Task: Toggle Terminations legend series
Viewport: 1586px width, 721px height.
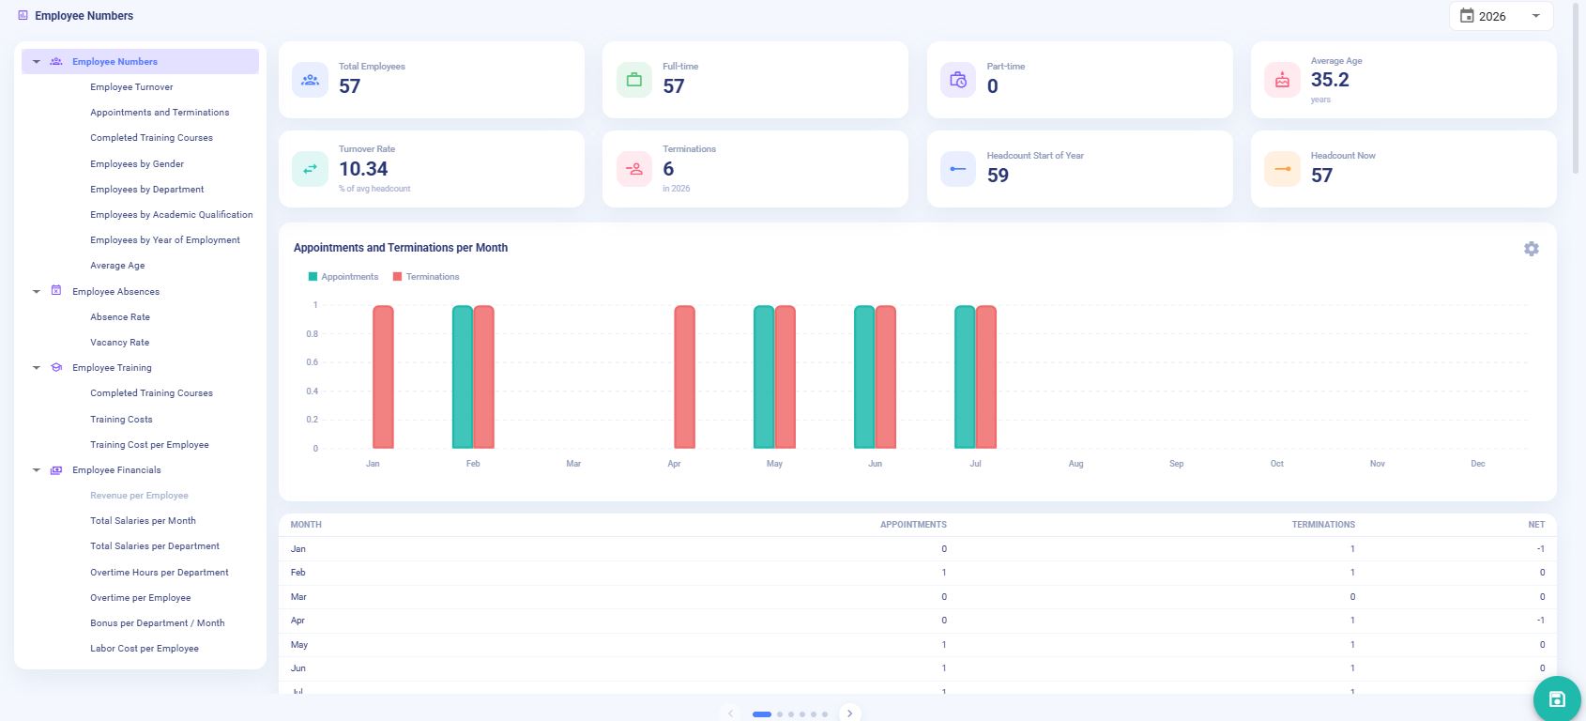Action: pyautogui.click(x=426, y=277)
